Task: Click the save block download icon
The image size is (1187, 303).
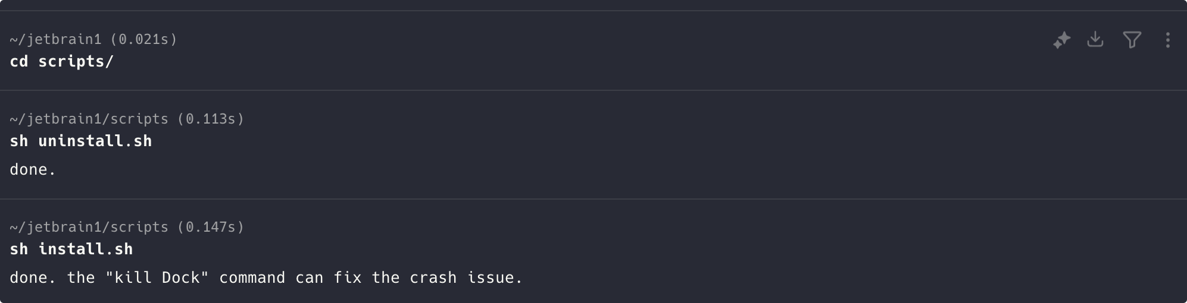Action: pyautogui.click(x=1095, y=39)
